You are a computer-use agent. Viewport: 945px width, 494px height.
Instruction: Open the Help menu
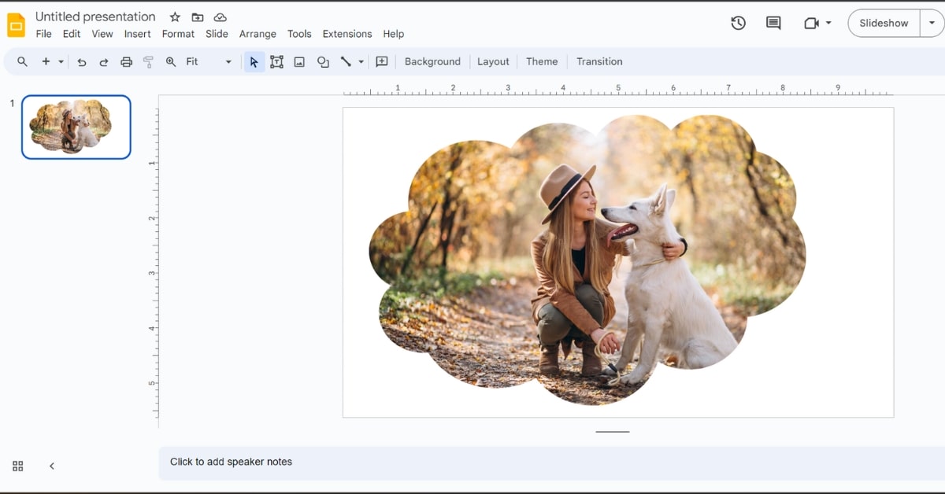coord(394,34)
